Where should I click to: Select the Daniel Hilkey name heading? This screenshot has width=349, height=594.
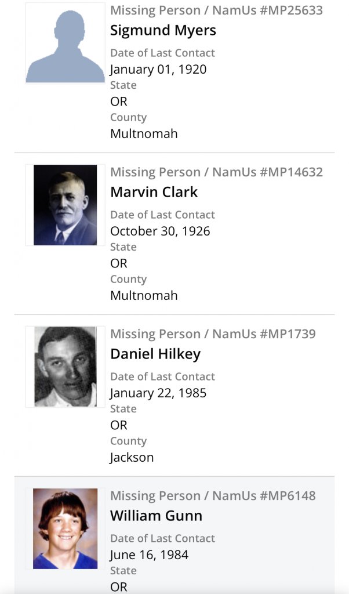155,354
